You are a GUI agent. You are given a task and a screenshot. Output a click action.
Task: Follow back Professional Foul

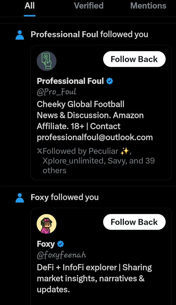coord(134,59)
